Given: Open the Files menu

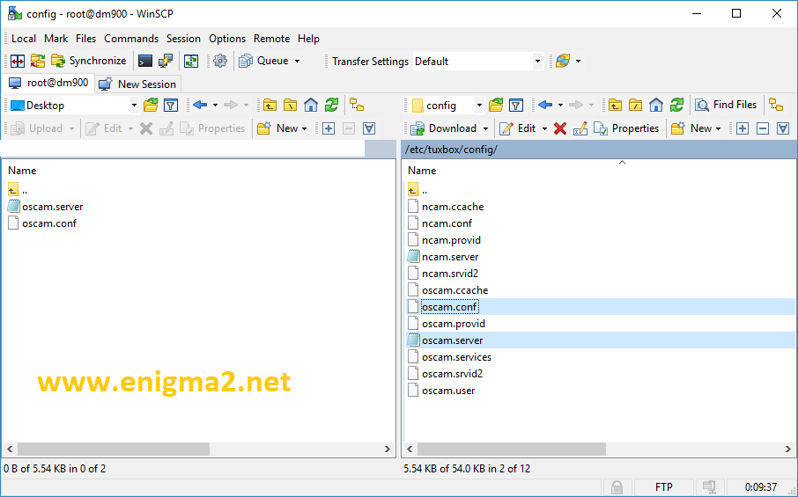Looking at the screenshot, I should click(x=85, y=39).
